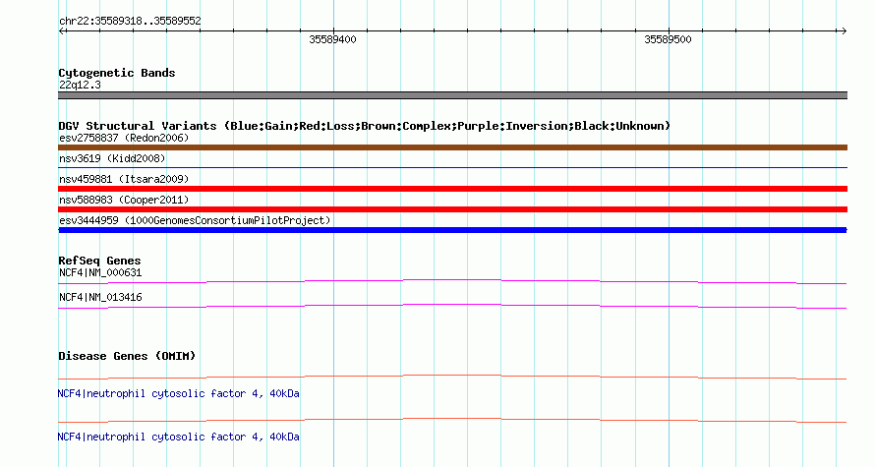Open the second NCF4 neutrophil cytosolic factor 4 link

point(178,437)
